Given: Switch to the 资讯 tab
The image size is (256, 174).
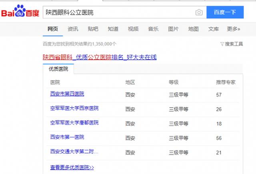Looking at the screenshot, I should (x=73, y=29).
